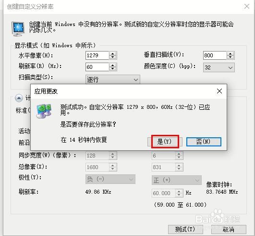Open the 极性 dropdown showing 正 (+)
The width and height of the screenshot is (255, 236).
coord(176,180)
